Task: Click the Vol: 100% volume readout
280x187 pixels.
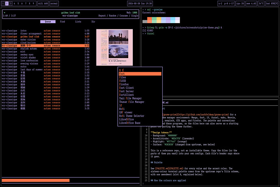Action: [132, 13]
